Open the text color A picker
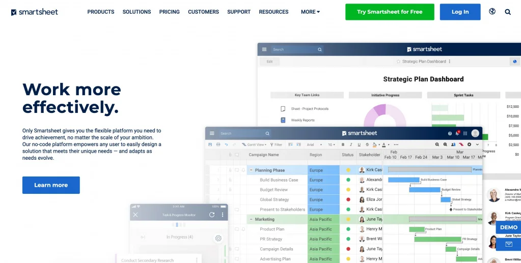 (385, 144)
